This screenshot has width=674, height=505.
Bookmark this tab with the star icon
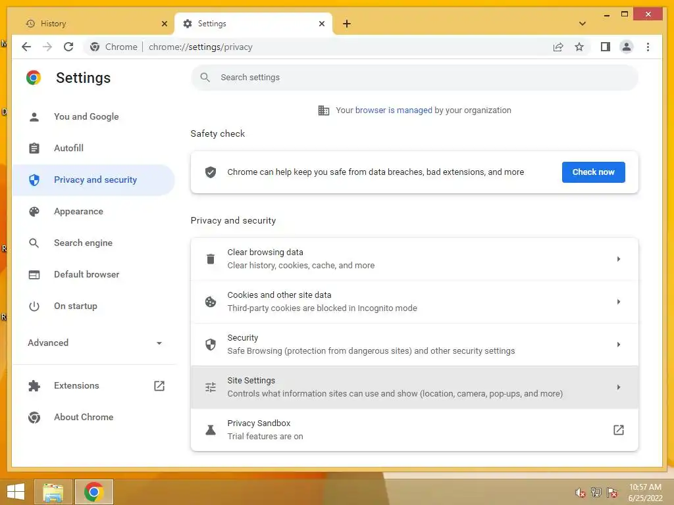point(579,47)
